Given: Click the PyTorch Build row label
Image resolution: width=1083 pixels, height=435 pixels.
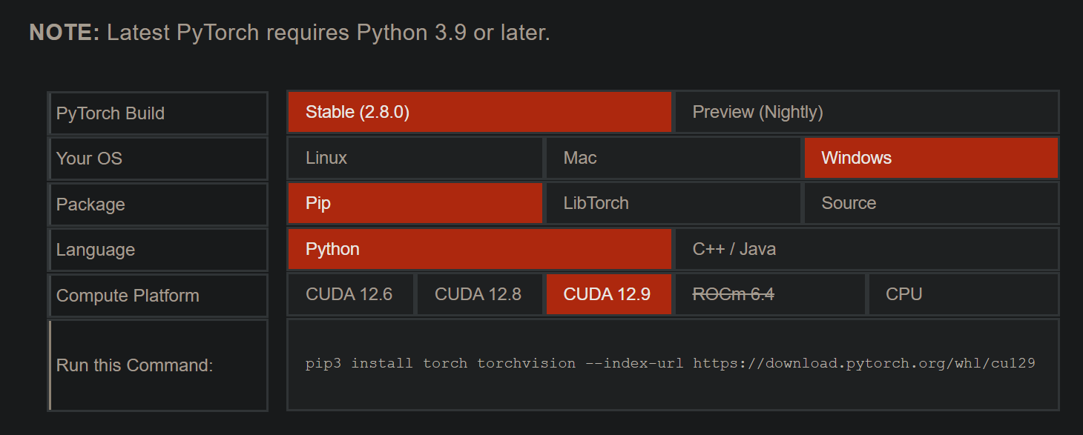Looking at the screenshot, I should click(x=157, y=113).
